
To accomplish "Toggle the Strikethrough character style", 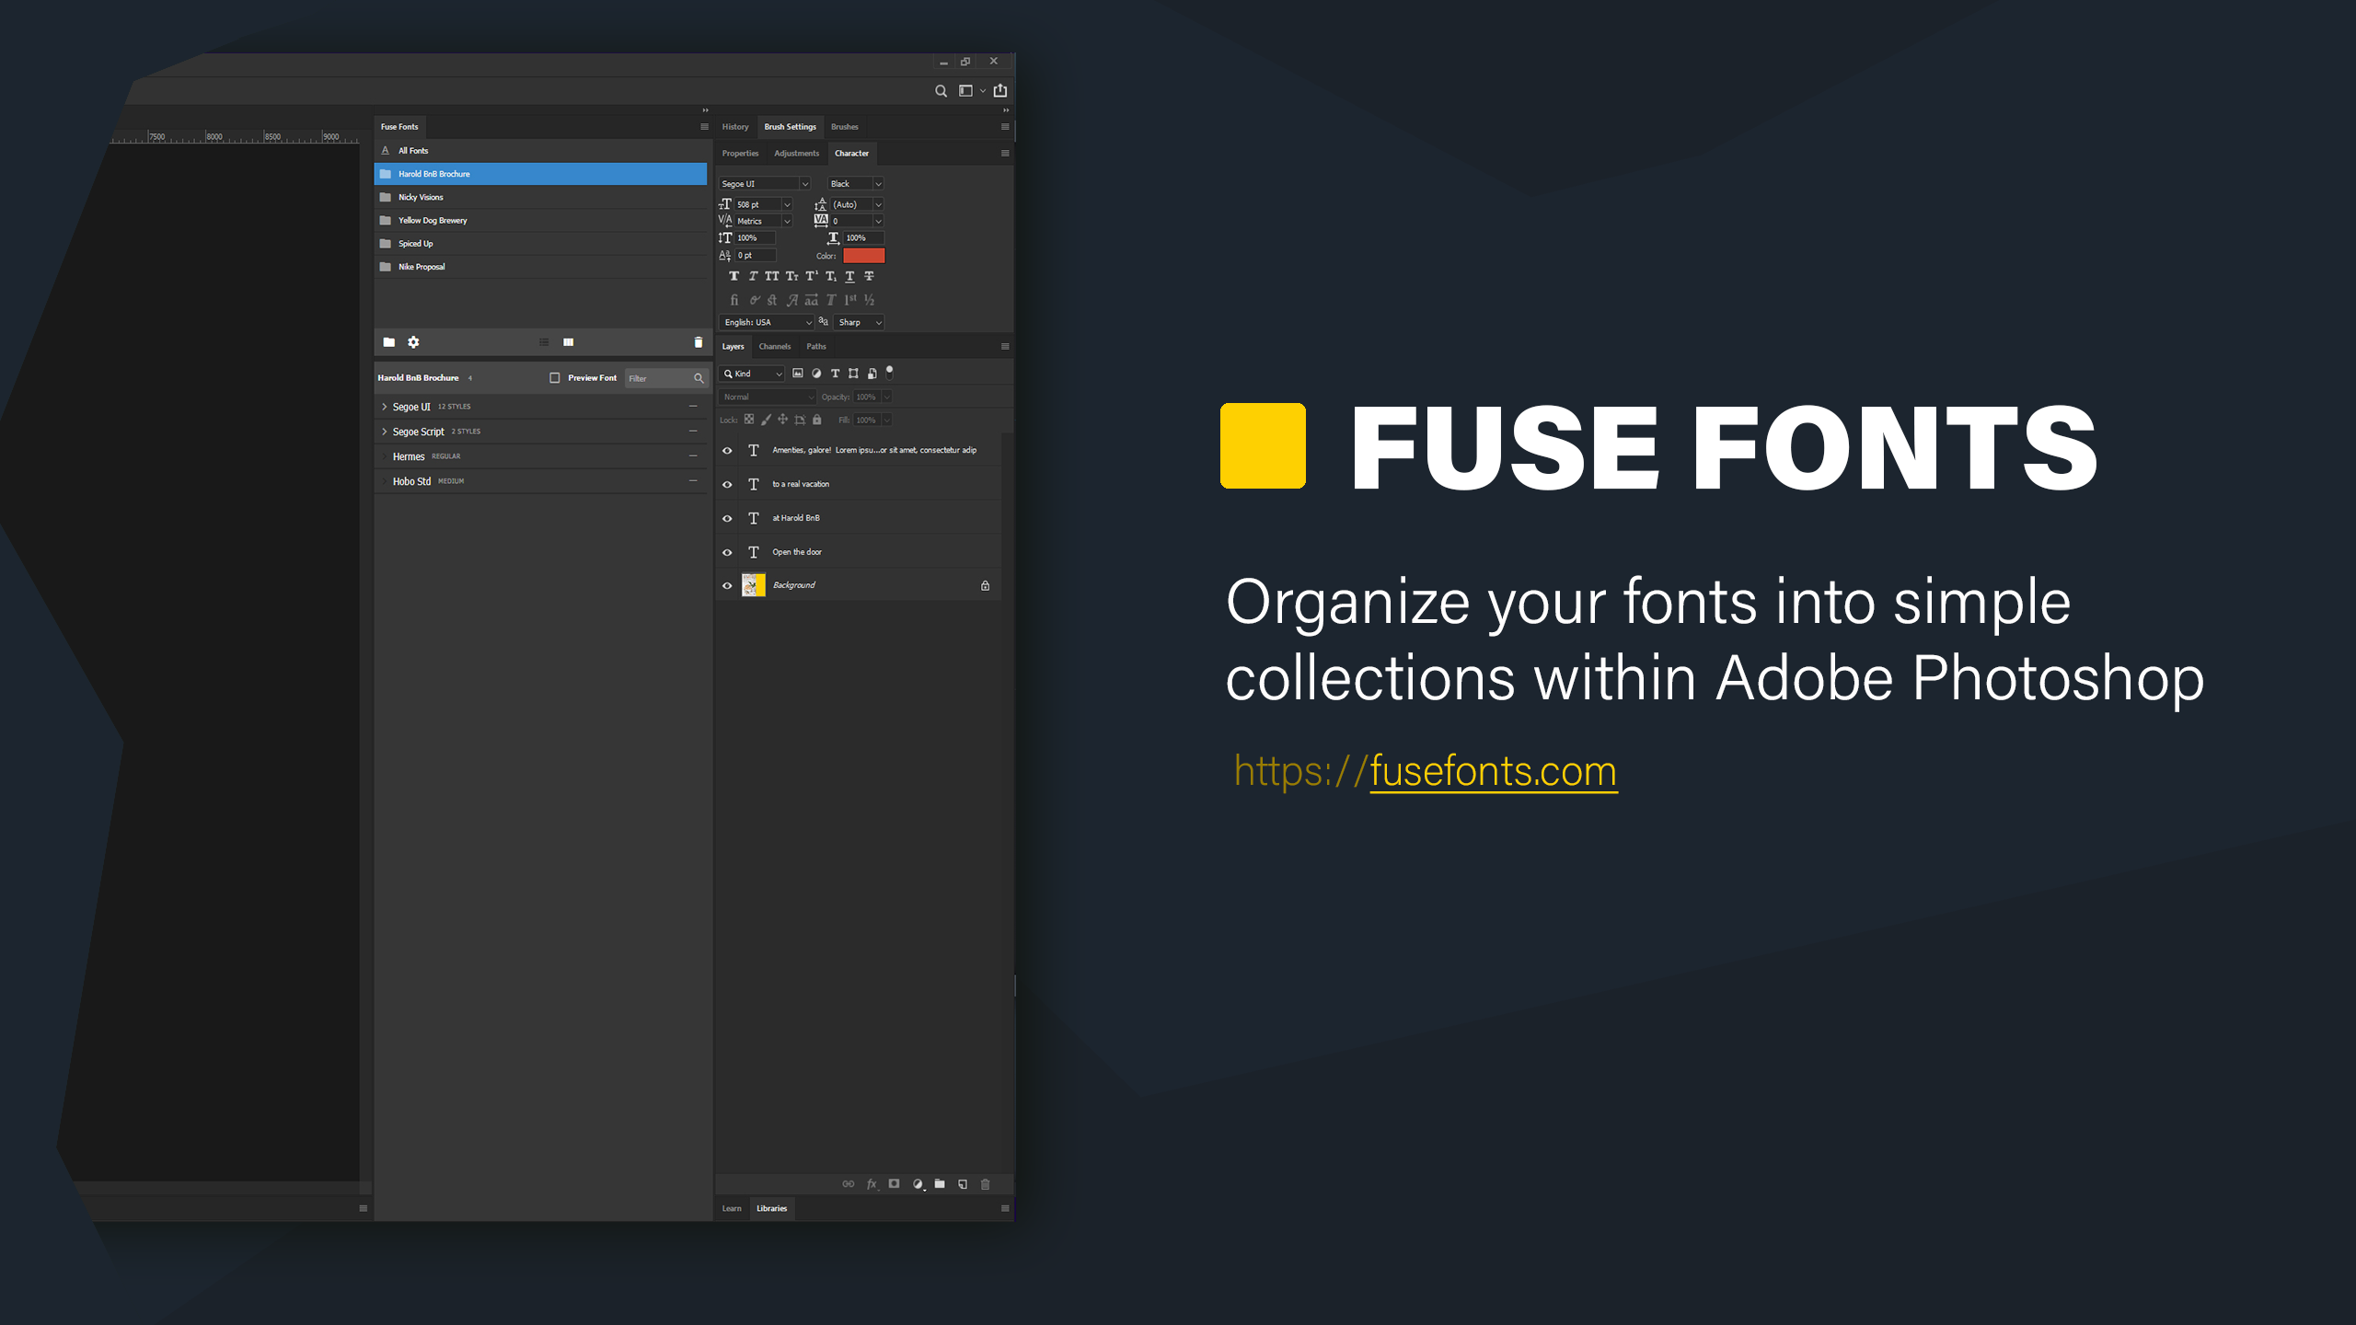I will tap(868, 276).
